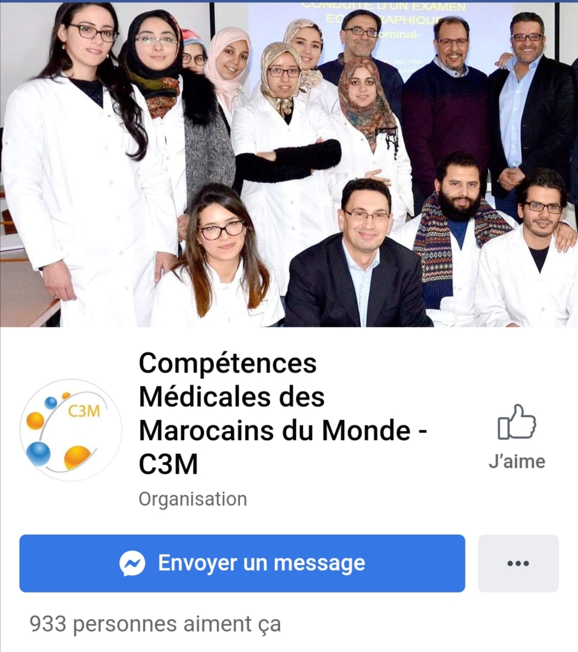Viewport: 578px width, 652px height.
Task: Click the orange half-sphere in logo
Action: click(78, 457)
